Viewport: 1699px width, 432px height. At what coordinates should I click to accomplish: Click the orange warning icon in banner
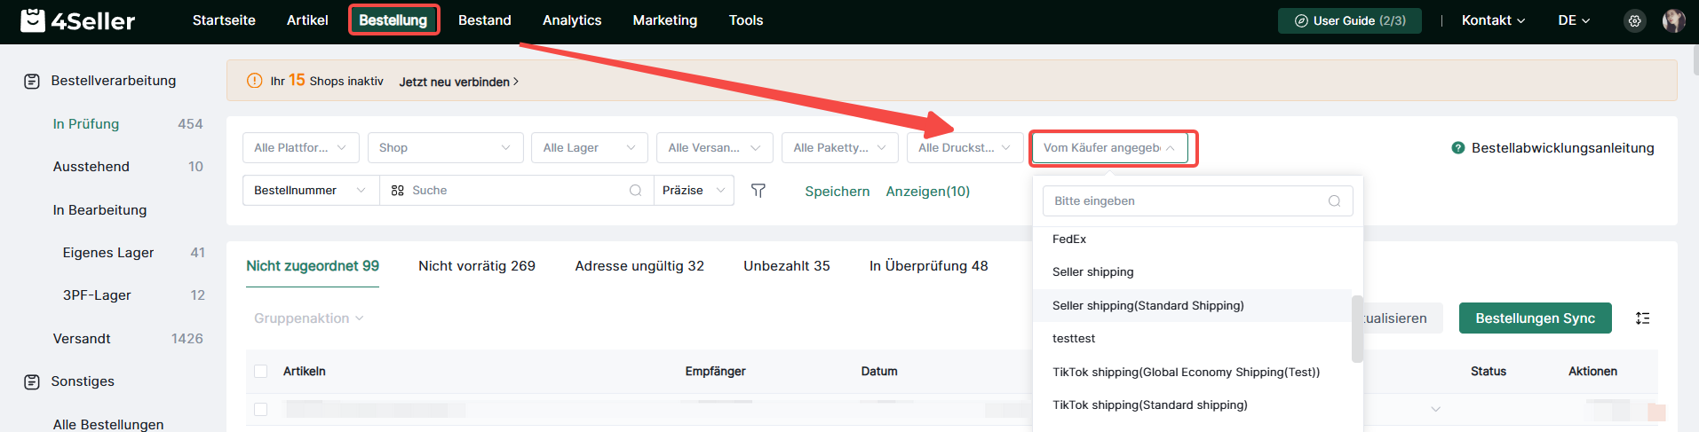pyautogui.click(x=254, y=81)
